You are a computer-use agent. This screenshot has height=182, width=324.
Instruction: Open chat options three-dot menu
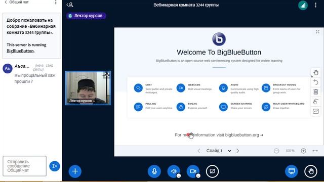[x=56, y=2]
